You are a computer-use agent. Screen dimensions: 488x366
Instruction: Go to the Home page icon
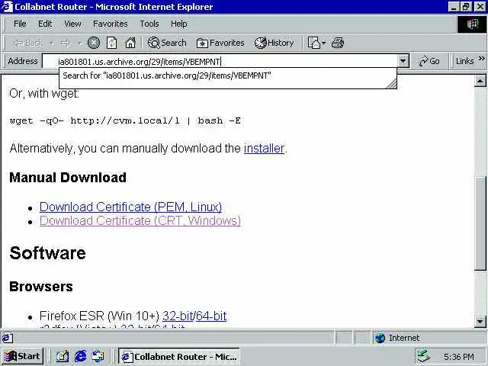(x=130, y=43)
